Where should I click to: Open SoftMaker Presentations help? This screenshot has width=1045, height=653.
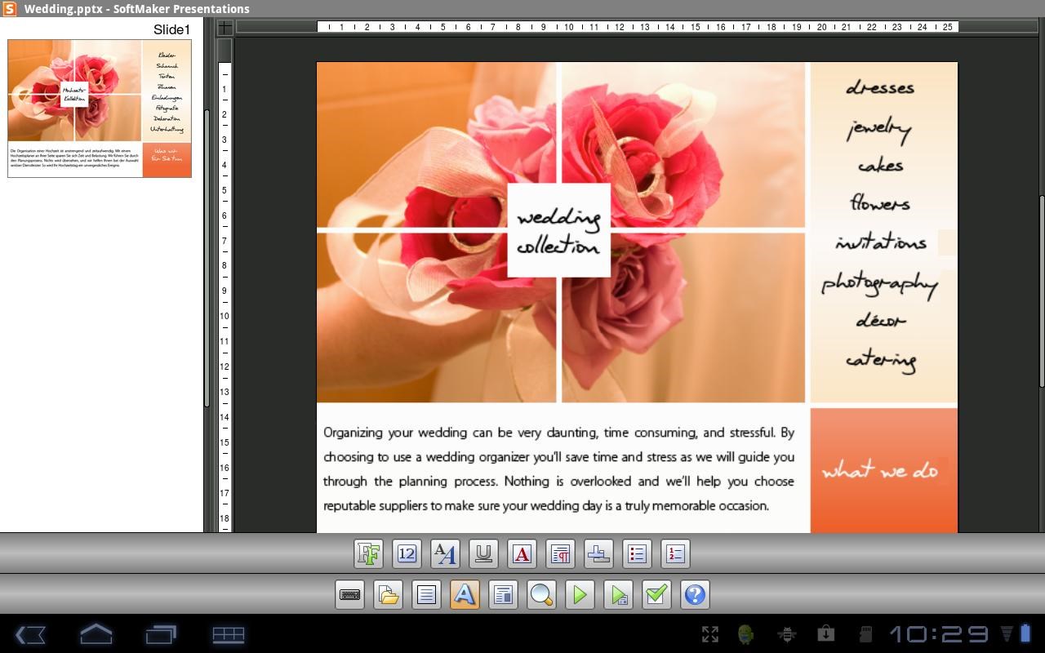point(695,594)
